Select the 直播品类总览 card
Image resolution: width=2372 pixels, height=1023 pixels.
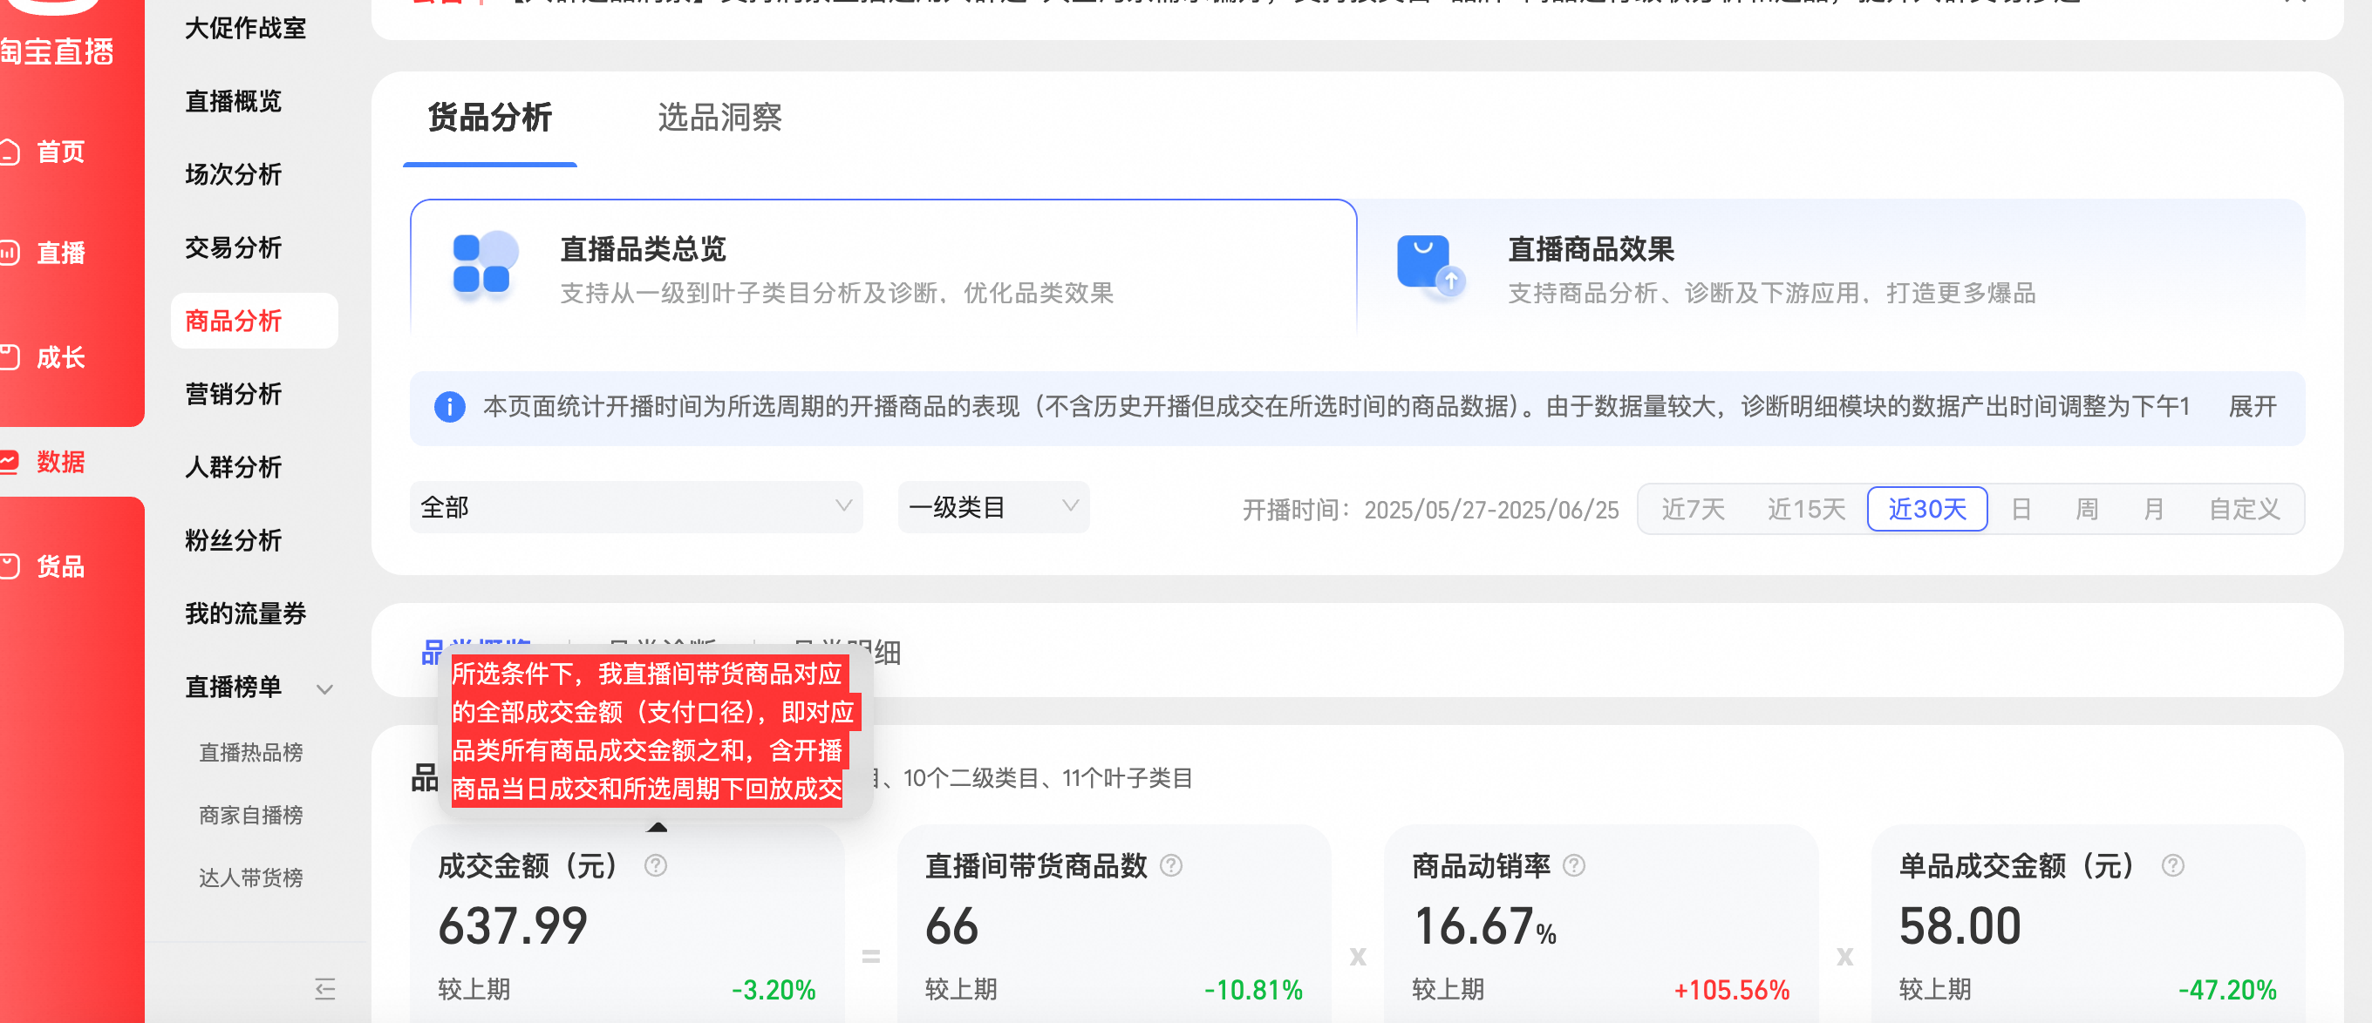(x=883, y=268)
